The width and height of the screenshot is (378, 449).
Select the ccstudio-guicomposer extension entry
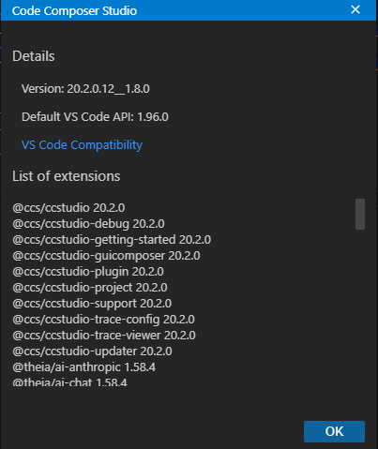tap(106, 256)
